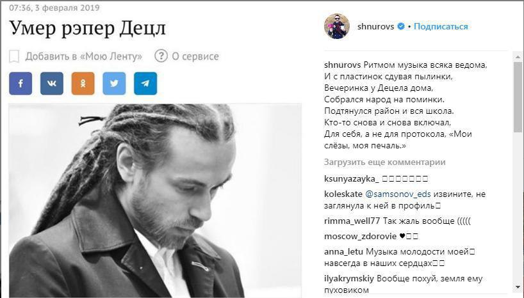This screenshot has width=524, height=298.
Task: Click the bookmark icon beside «Мою Ленту»
Action: tap(14, 56)
